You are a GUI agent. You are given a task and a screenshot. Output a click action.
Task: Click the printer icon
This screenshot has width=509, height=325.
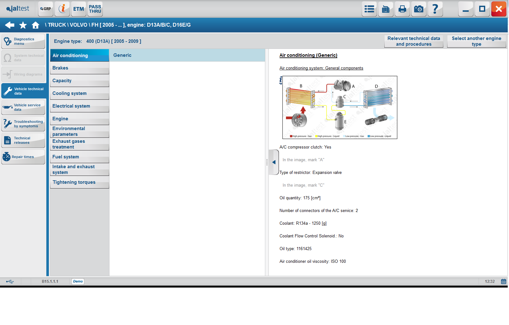coord(402,9)
